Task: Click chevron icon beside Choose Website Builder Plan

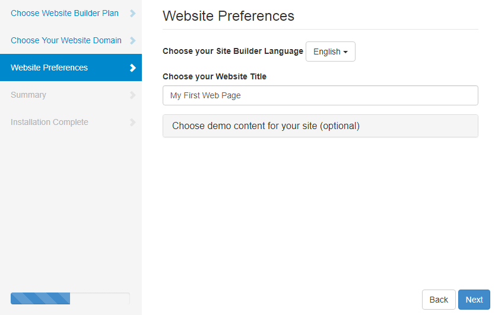Action: point(133,13)
